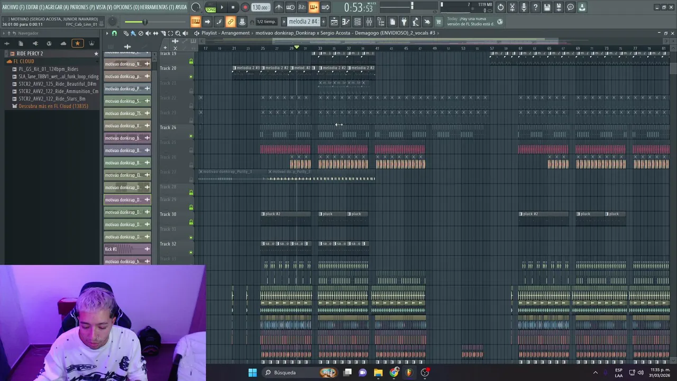
Task: Open File Explorer from taskbar
Action: (x=378, y=373)
